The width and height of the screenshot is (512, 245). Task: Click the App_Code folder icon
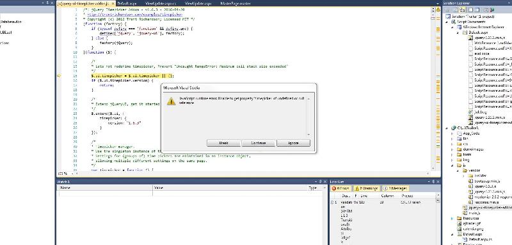click(459, 133)
